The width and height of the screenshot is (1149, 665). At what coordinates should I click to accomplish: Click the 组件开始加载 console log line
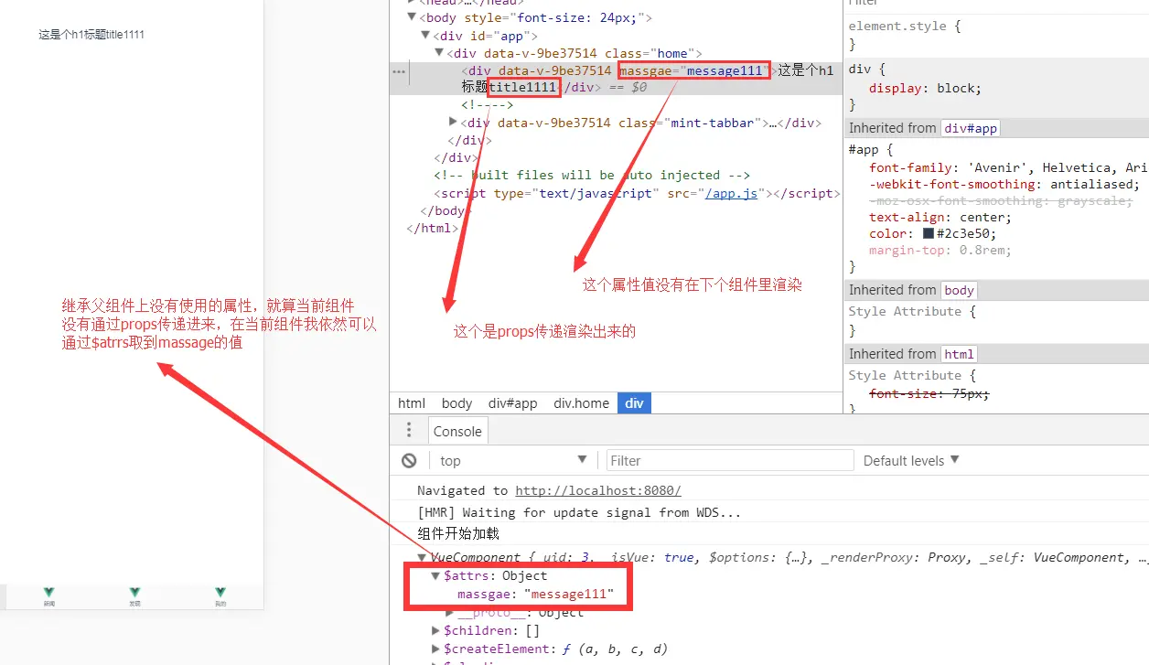point(458,534)
